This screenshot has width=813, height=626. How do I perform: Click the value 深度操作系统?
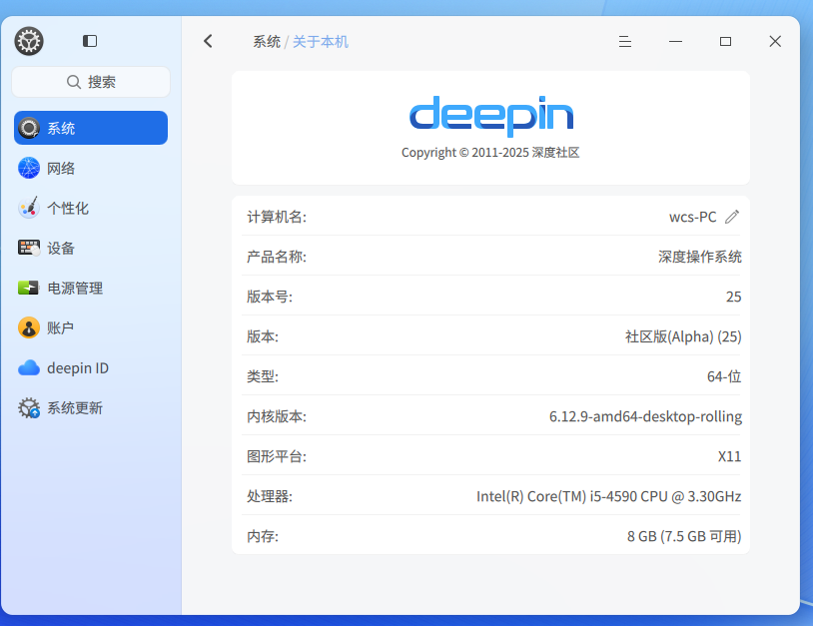coord(699,257)
